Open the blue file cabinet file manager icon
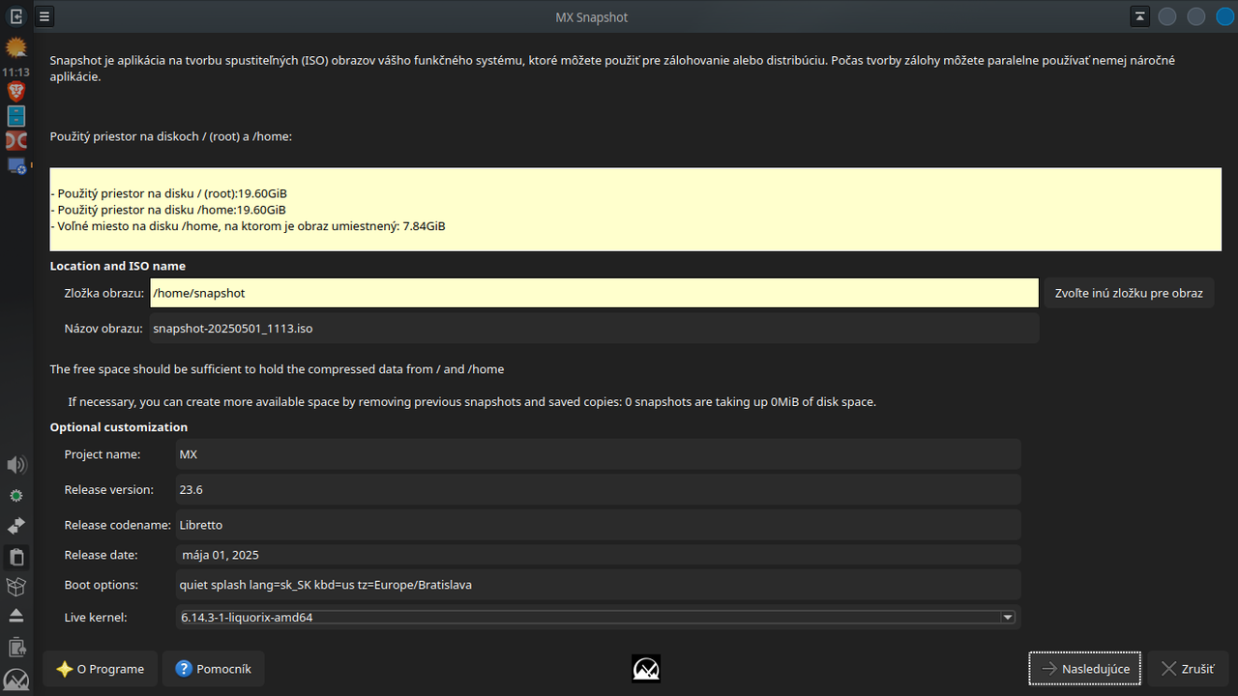Viewport: 1238px width, 696px height. [15, 116]
